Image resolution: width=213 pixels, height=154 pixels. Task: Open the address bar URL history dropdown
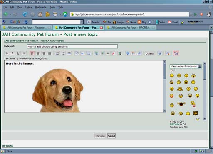191,14
